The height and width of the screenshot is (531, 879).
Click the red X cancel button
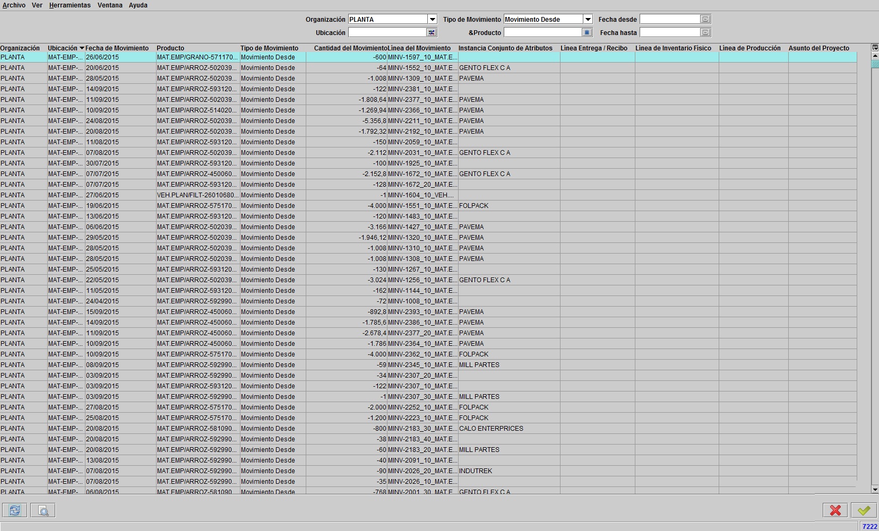[x=835, y=510]
